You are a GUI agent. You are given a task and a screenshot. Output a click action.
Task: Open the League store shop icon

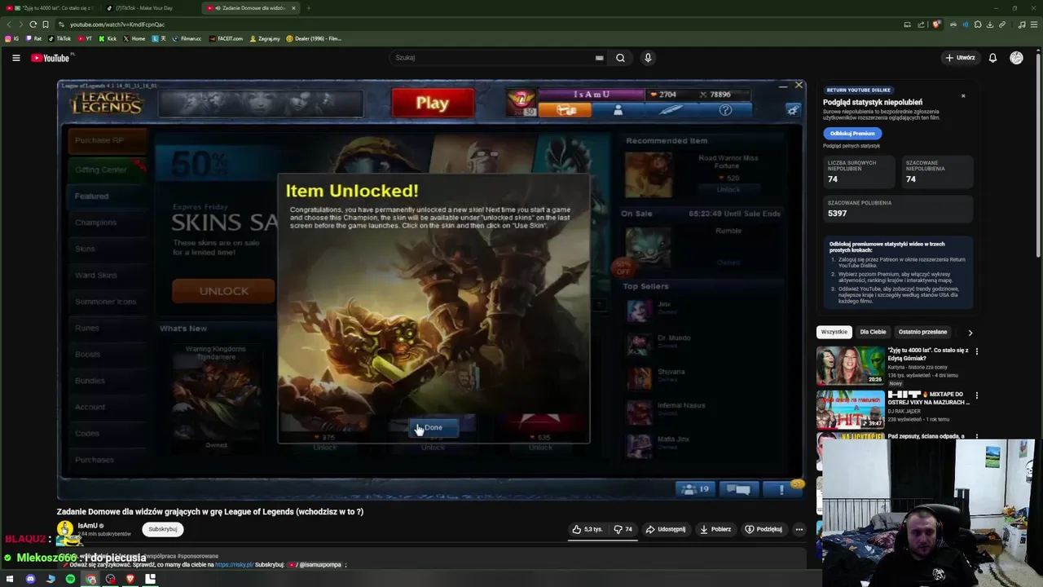click(x=566, y=110)
